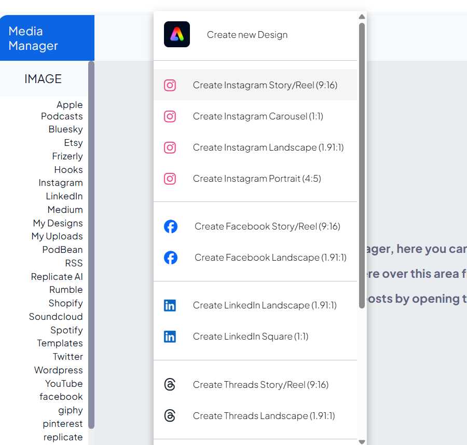This screenshot has width=467, height=445.
Task: Select RSS in sidebar
Action: [74, 263]
